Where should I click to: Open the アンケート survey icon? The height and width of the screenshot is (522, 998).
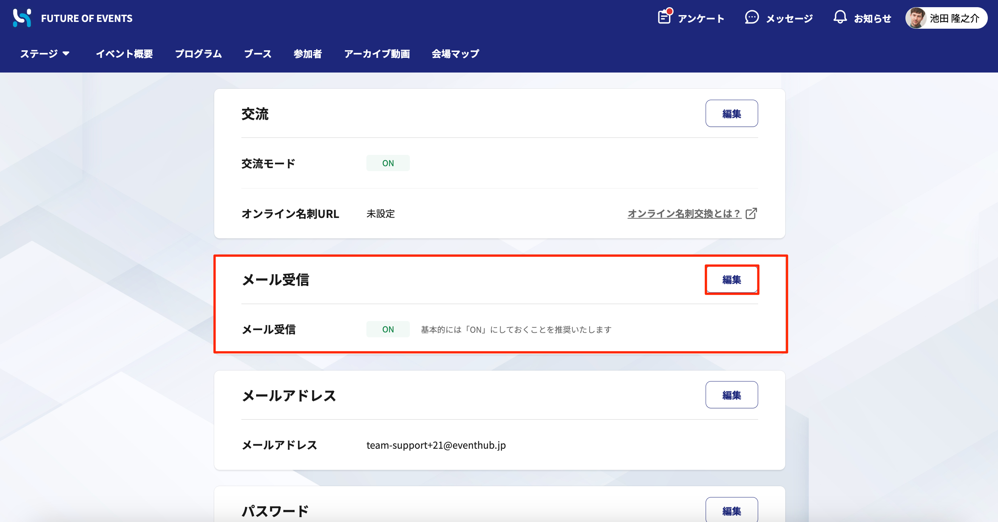(665, 17)
